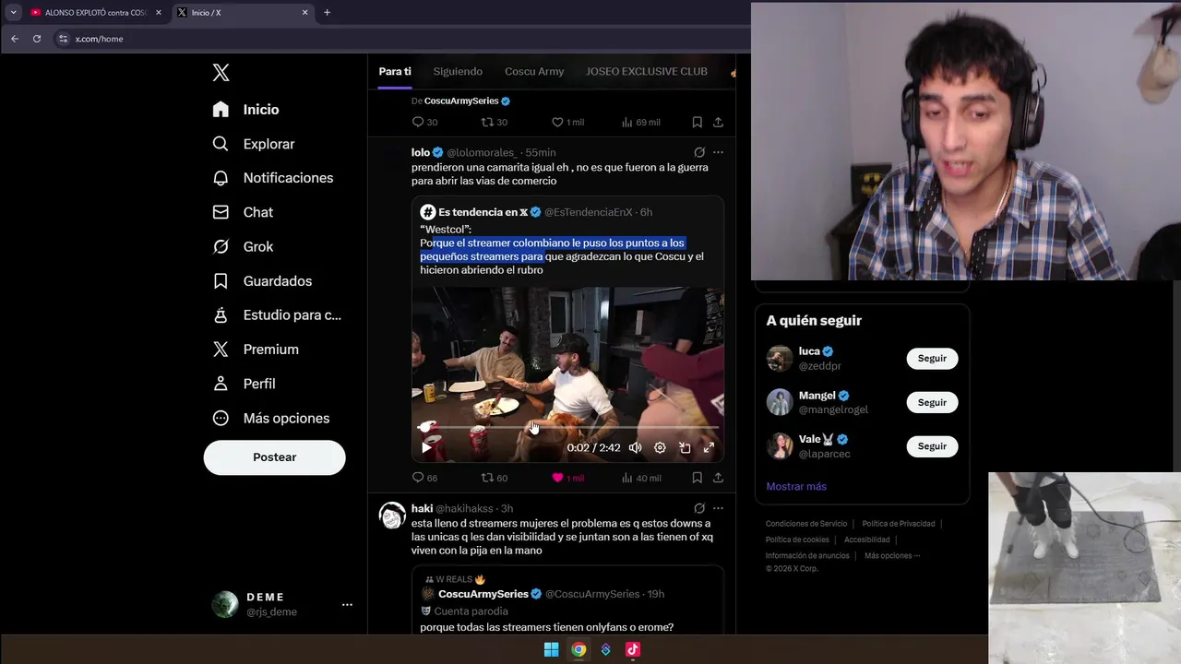Viewport: 1181px width, 664px height.
Task: Open account menu dots beside DEME
Action: [x=347, y=605]
